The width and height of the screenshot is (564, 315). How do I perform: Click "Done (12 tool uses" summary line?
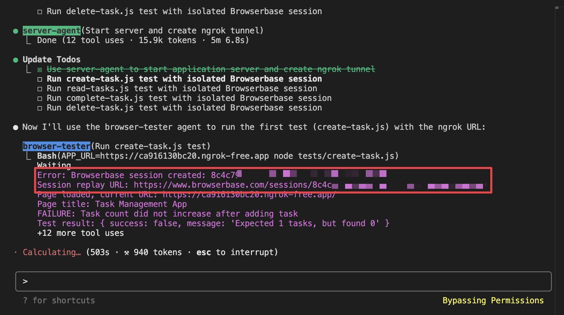(x=143, y=40)
